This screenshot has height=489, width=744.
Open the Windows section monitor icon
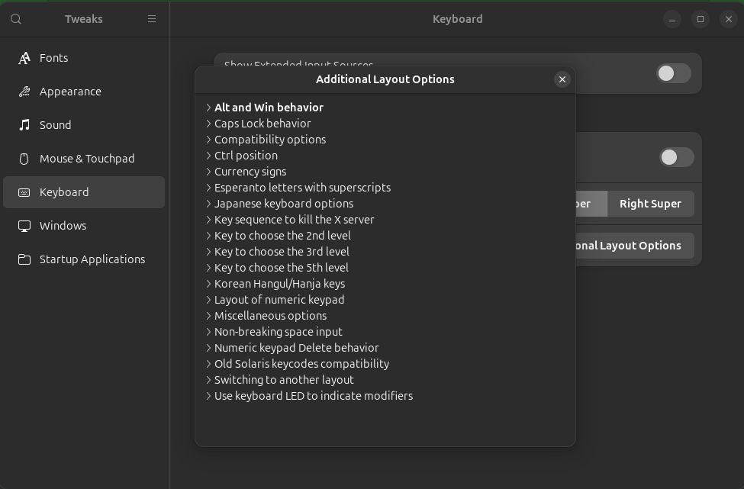click(x=25, y=226)
